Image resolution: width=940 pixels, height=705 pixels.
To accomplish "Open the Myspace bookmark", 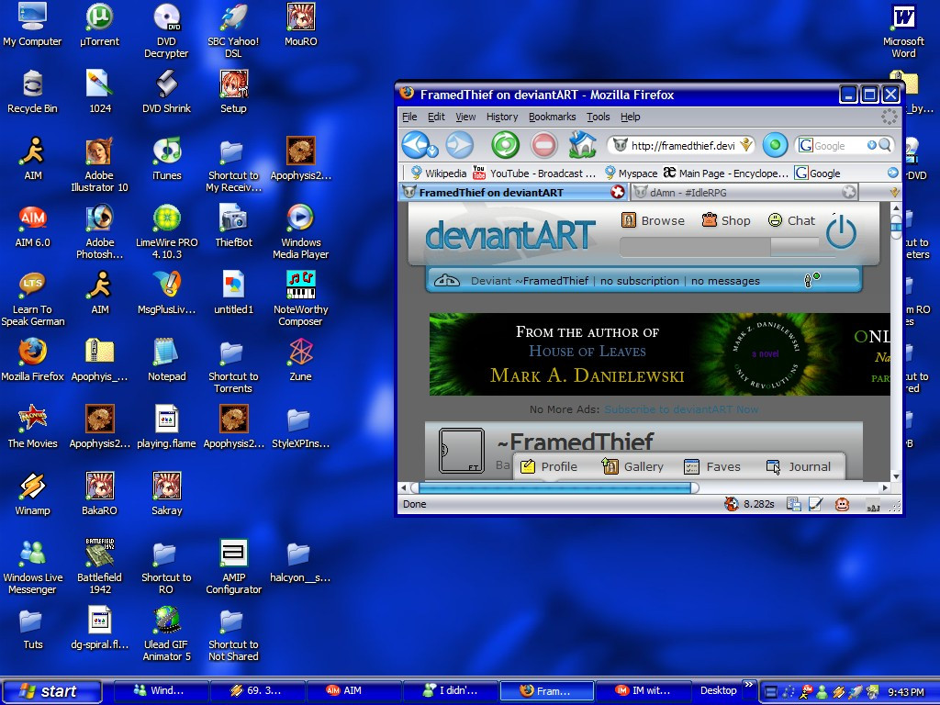I will click(x=631, y=173).
